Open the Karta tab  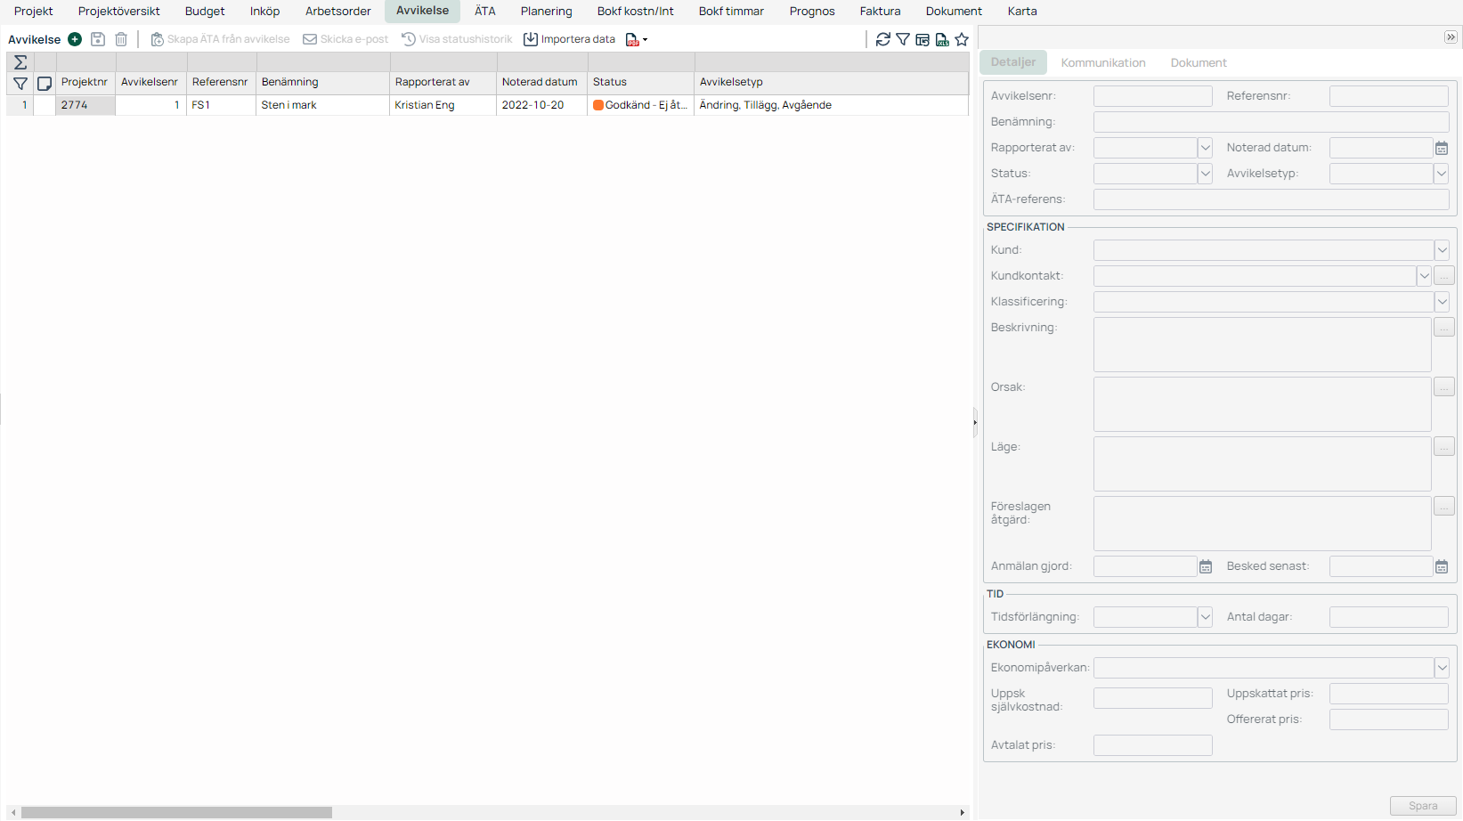coord(1022,12)
